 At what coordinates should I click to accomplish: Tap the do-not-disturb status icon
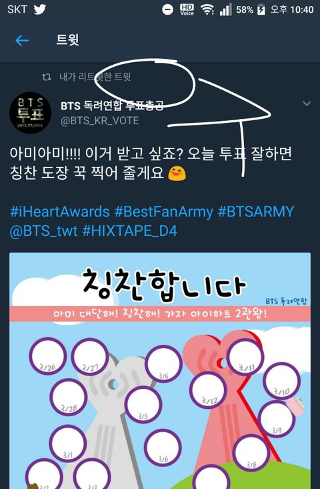click(x=167, y=9)
